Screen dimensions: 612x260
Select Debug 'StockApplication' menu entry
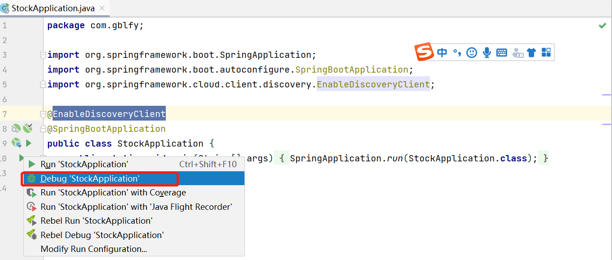[x=134, y=178]
